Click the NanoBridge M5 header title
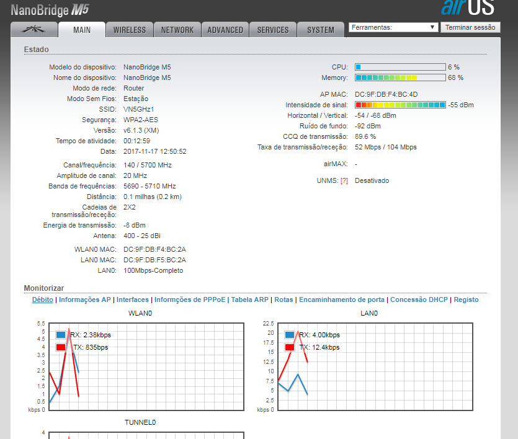 click(x=50, y=10)
